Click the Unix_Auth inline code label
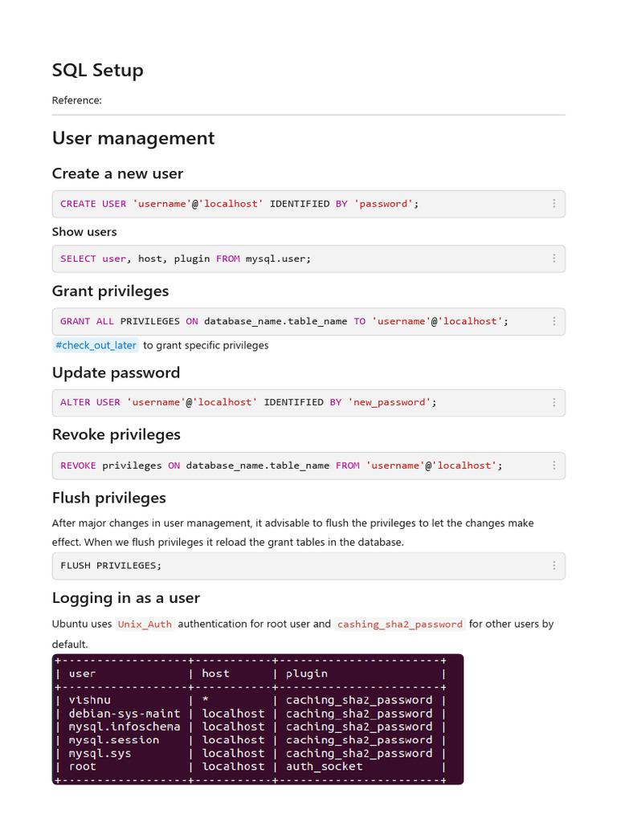The height and width of the screenshot is (822, 617). (145, 624)
